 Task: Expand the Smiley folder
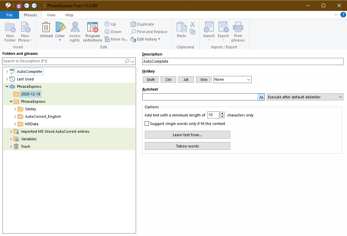pyautogui.click(x=15, y=109)
